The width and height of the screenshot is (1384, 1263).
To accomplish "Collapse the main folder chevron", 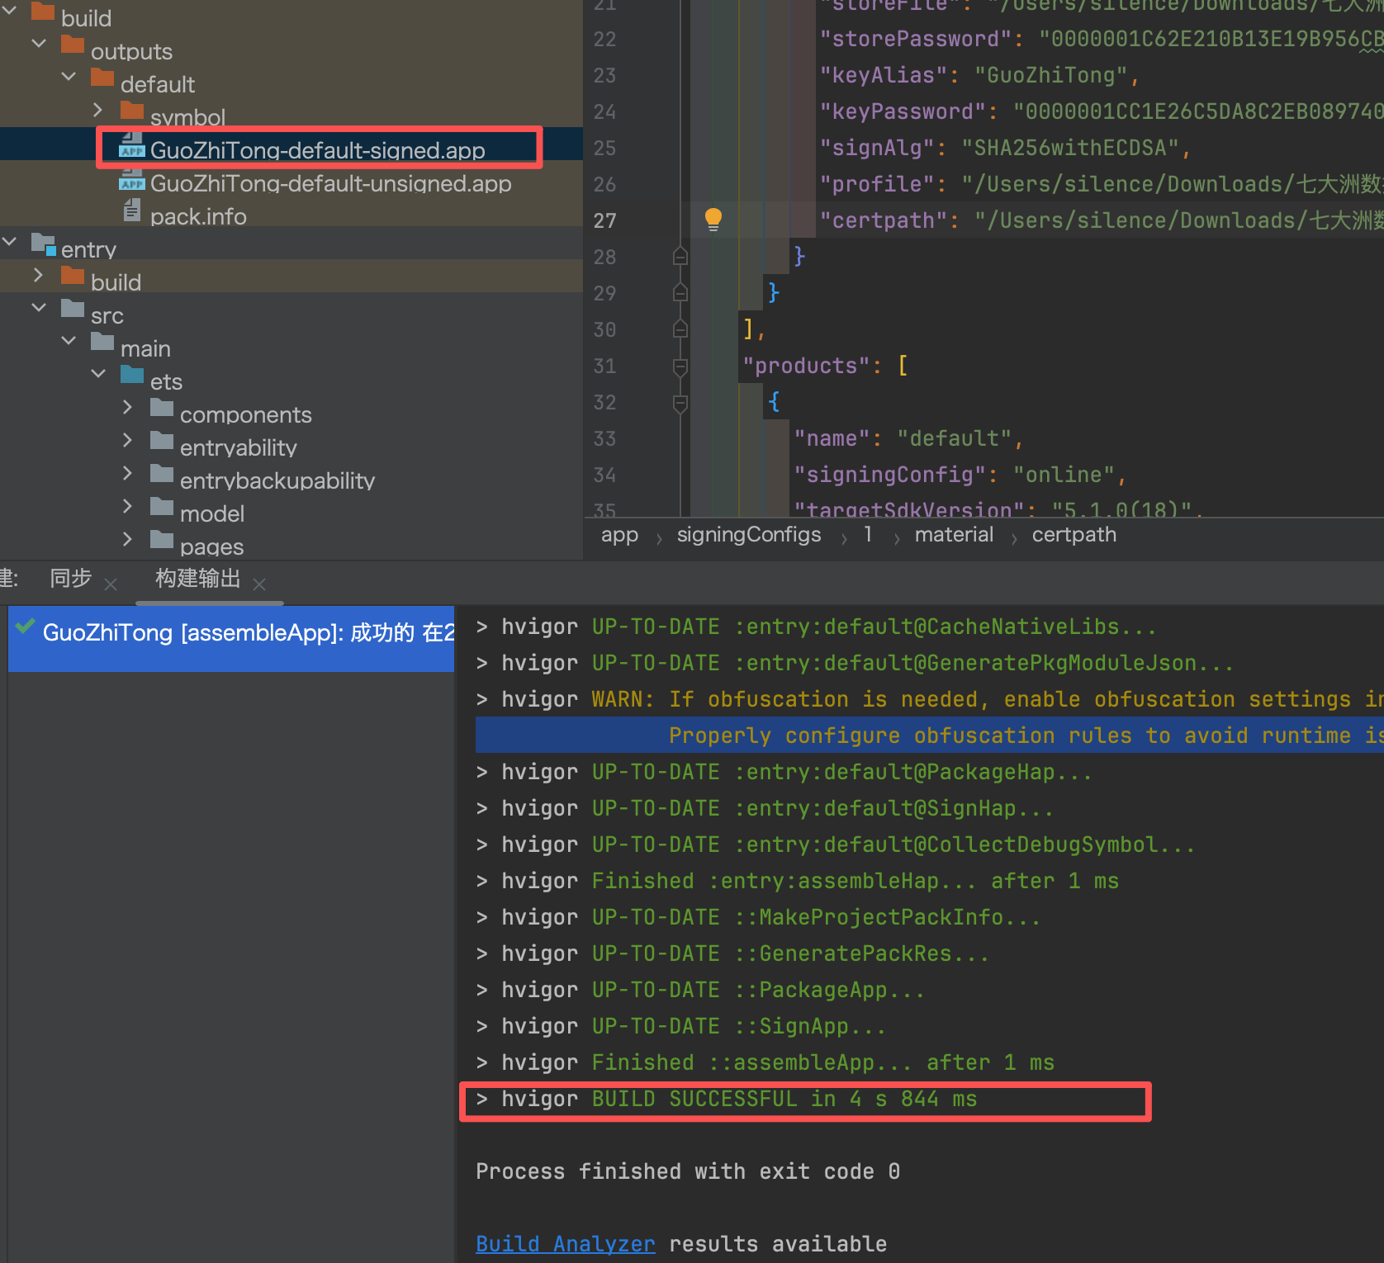I will pos(69,340).
